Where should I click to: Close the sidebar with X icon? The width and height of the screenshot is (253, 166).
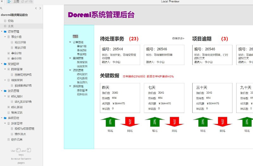tap(2, 1)
